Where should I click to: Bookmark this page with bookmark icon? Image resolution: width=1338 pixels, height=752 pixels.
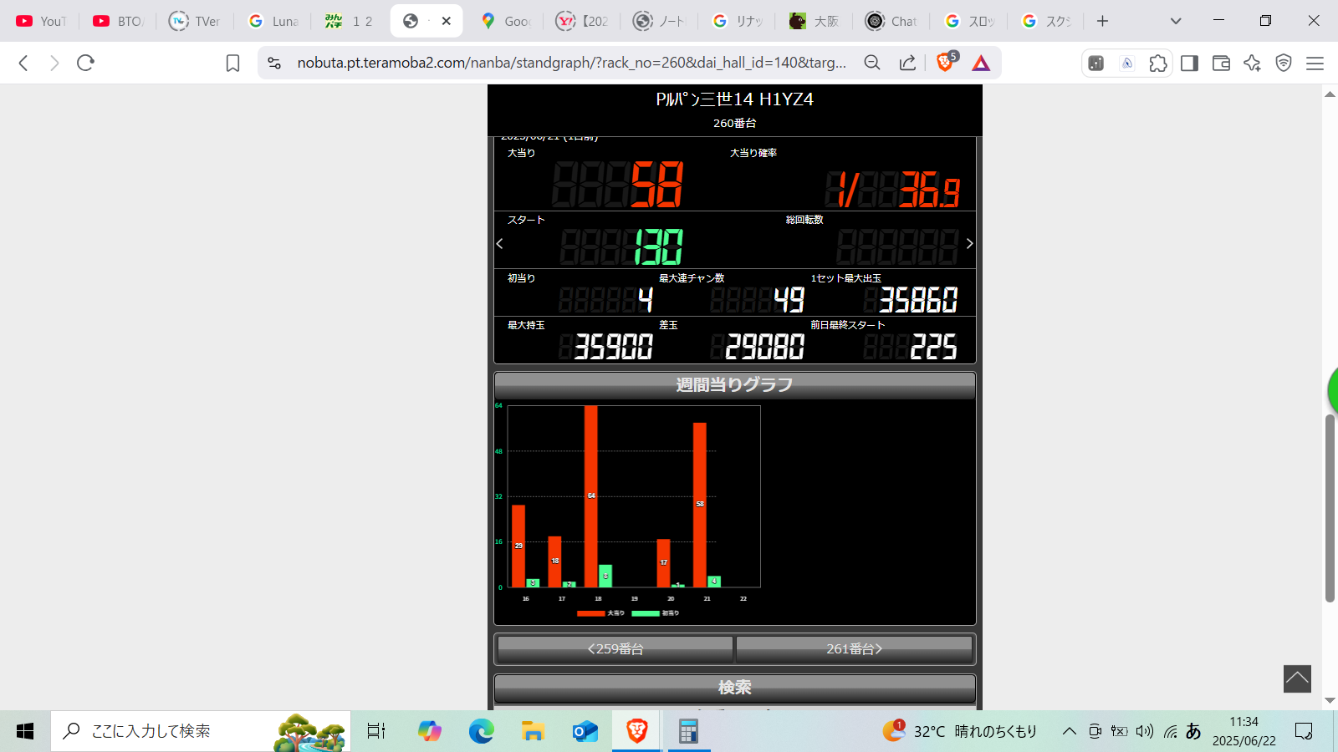coord(232,63)
